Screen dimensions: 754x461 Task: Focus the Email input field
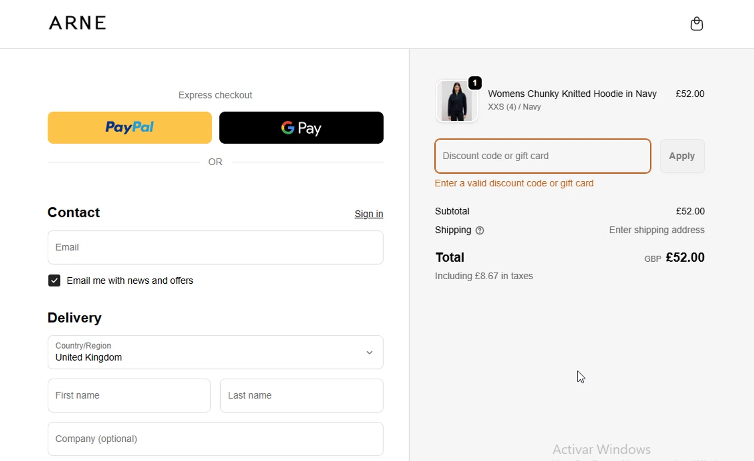tap(215, 248)
